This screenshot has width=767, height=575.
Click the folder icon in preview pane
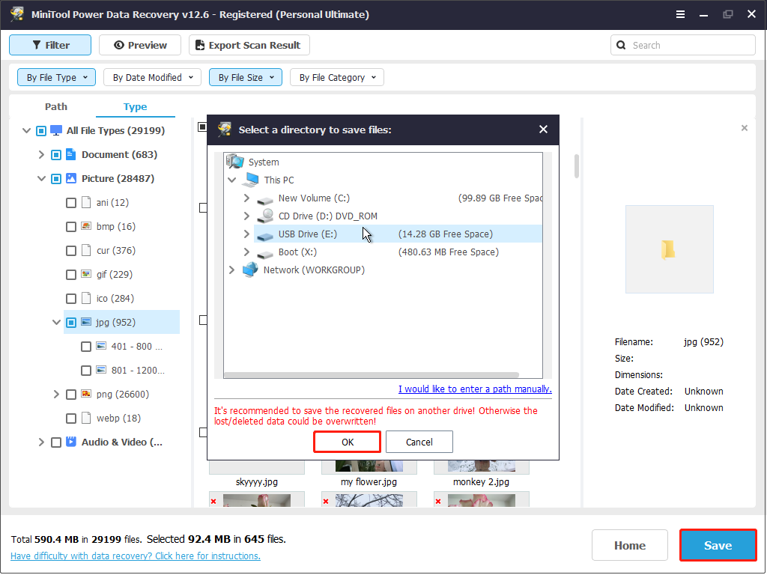[x=669, y=249]
